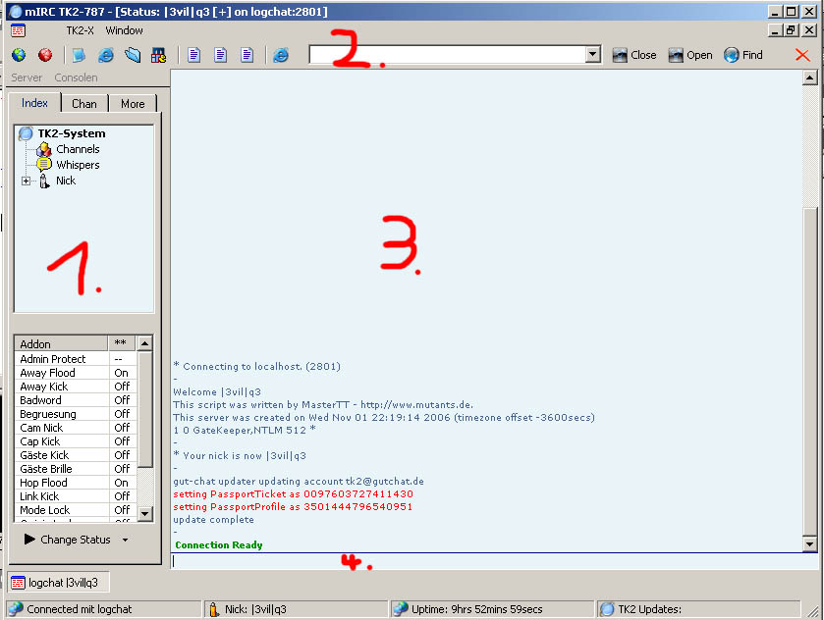Click the firewall brick-wall toolbar icon

(158, 55)
